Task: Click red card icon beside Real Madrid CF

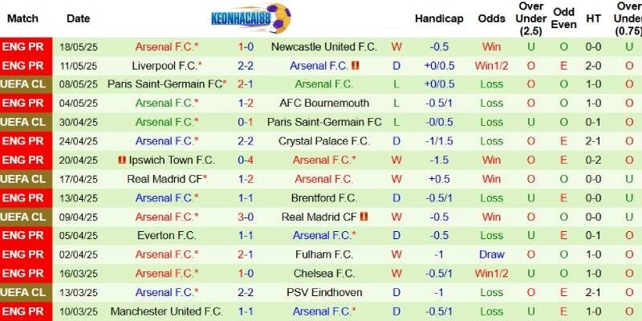Action: click(364, 217)
